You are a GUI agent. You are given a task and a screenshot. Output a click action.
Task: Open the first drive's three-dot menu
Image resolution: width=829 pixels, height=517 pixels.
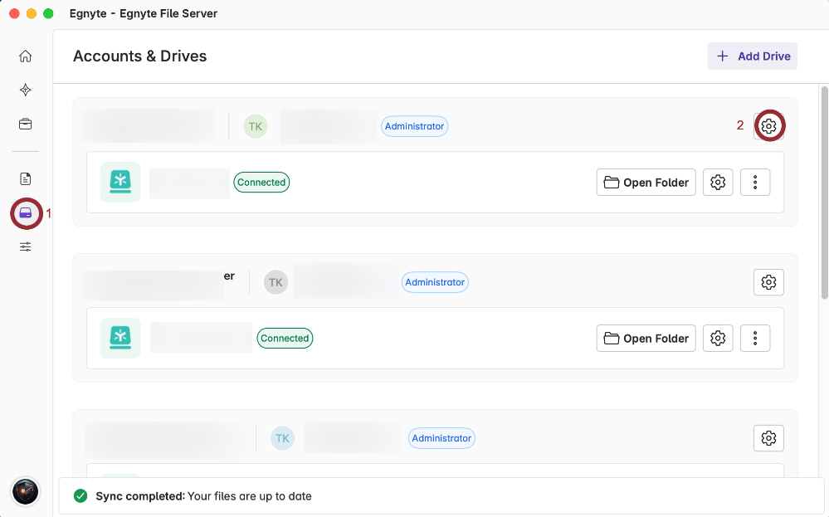755,183
